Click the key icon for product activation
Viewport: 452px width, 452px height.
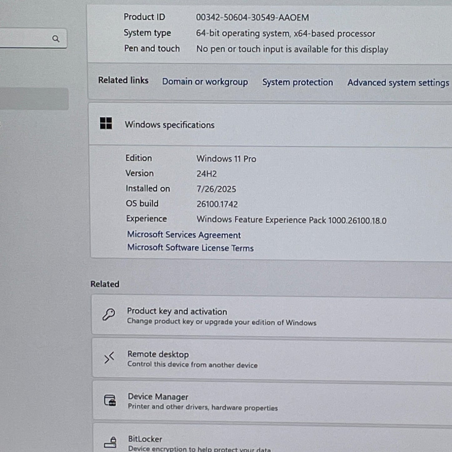(109, 314)
